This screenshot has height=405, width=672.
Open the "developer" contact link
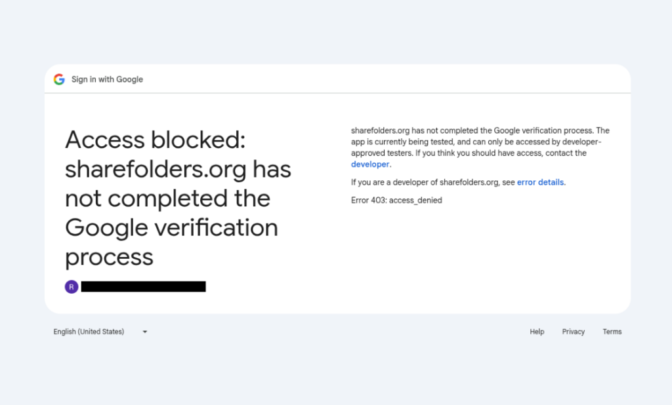(369, 164)
